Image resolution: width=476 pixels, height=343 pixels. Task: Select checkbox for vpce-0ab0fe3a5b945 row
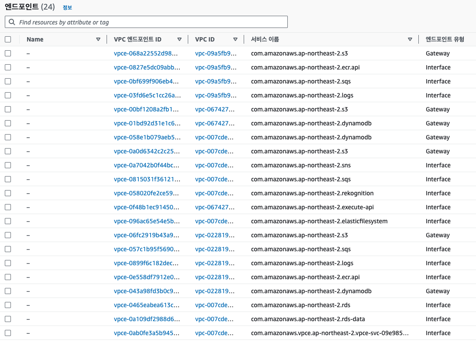click(8, 333)
